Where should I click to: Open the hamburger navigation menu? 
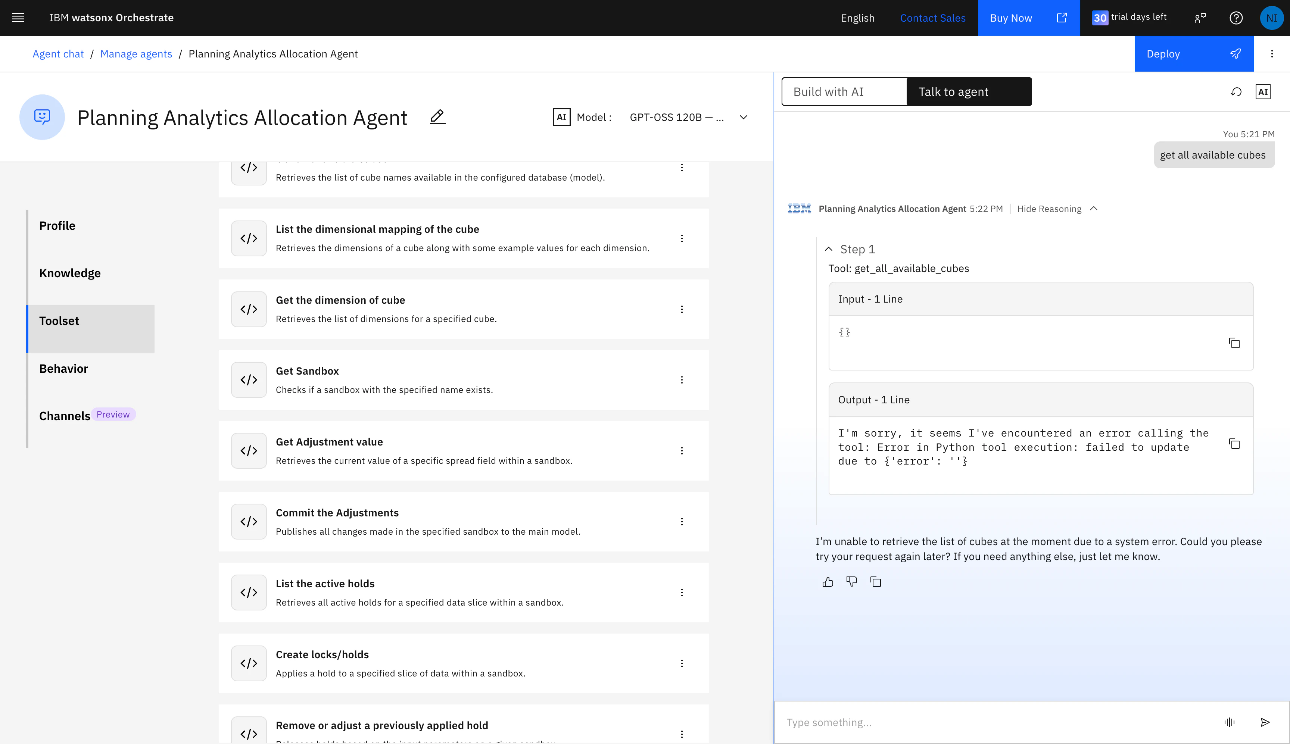18,18
